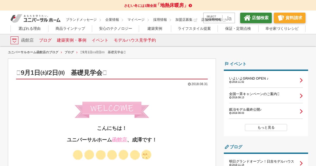
Task: Select モデルハウス見学予約
Action: 135,40
